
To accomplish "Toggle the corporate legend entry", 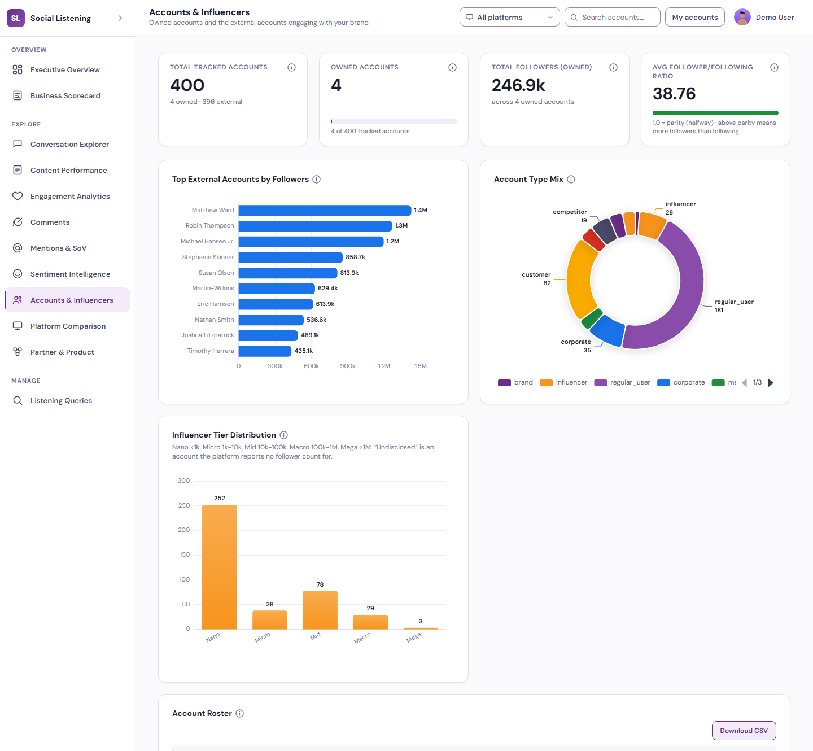I will pyautogui.click(x=681, y=382).
